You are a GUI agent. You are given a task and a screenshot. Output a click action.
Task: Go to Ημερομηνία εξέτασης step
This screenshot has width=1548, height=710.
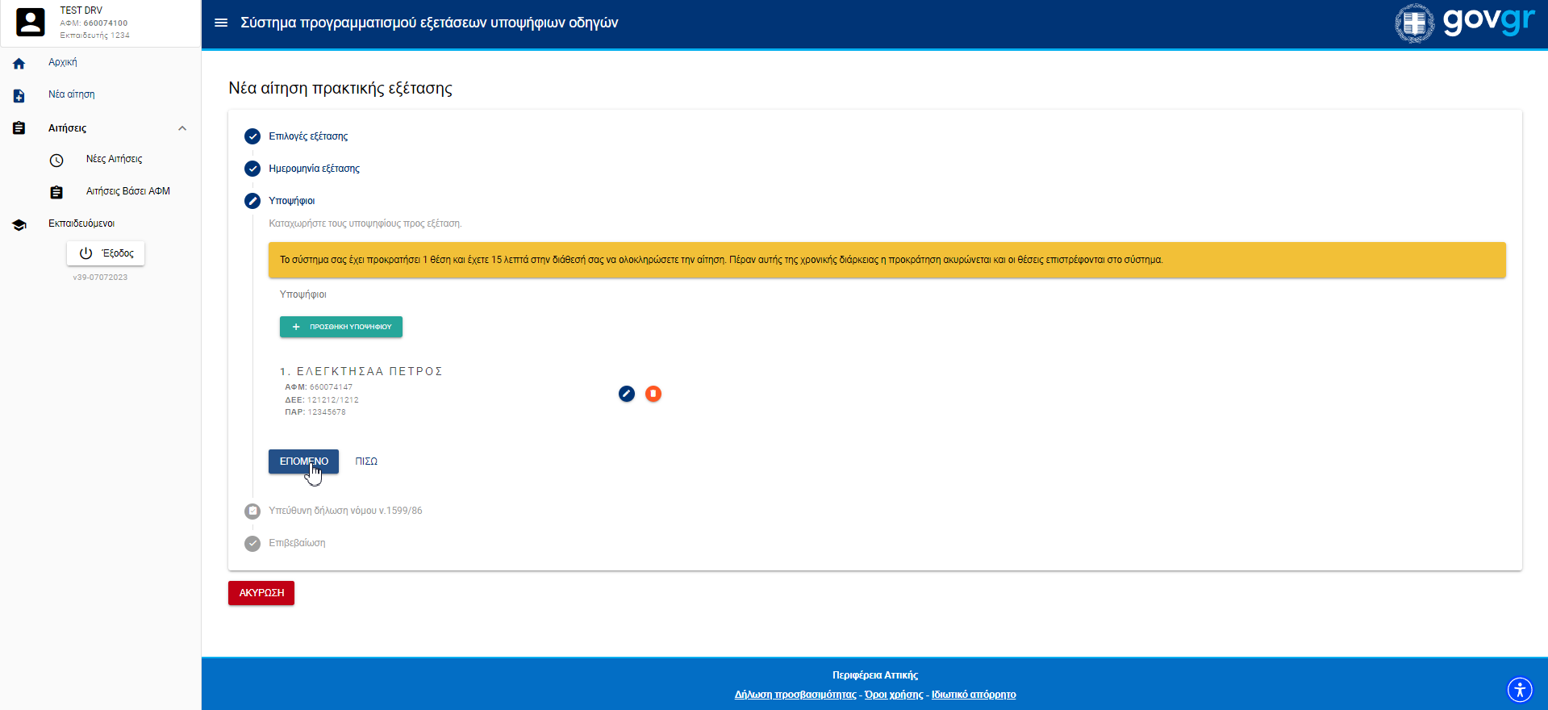pos(314,169)
